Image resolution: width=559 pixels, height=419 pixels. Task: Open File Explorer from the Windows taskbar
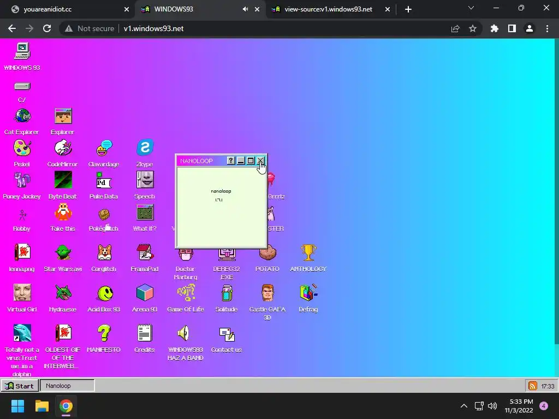coord(41,406)
